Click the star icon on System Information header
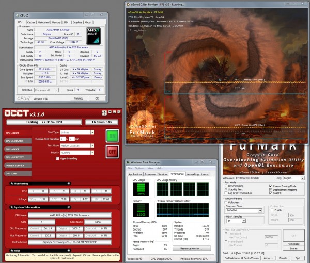The width and height of the screenshot is (310, 263). pos(12,207)
